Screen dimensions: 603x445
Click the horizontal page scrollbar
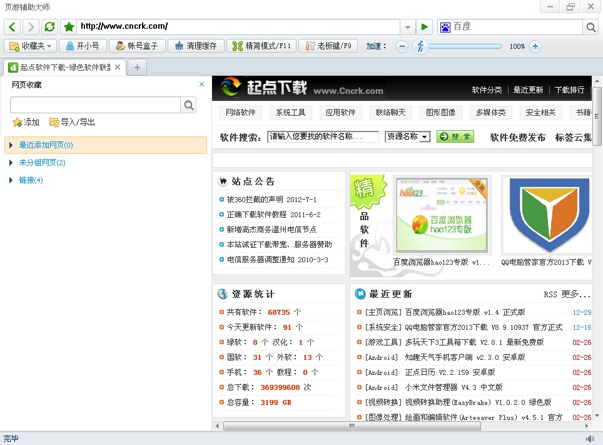pyautogui.click(x=352, y=426)
